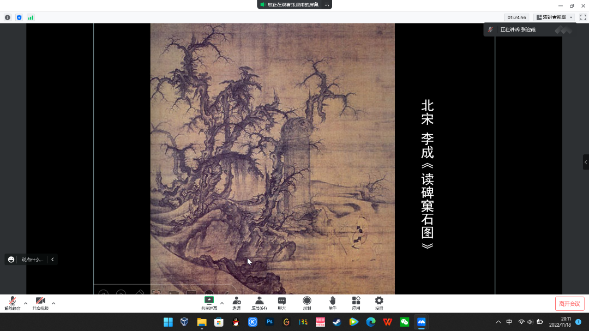Open the notification center badge
589x331 pixels.
579,322
